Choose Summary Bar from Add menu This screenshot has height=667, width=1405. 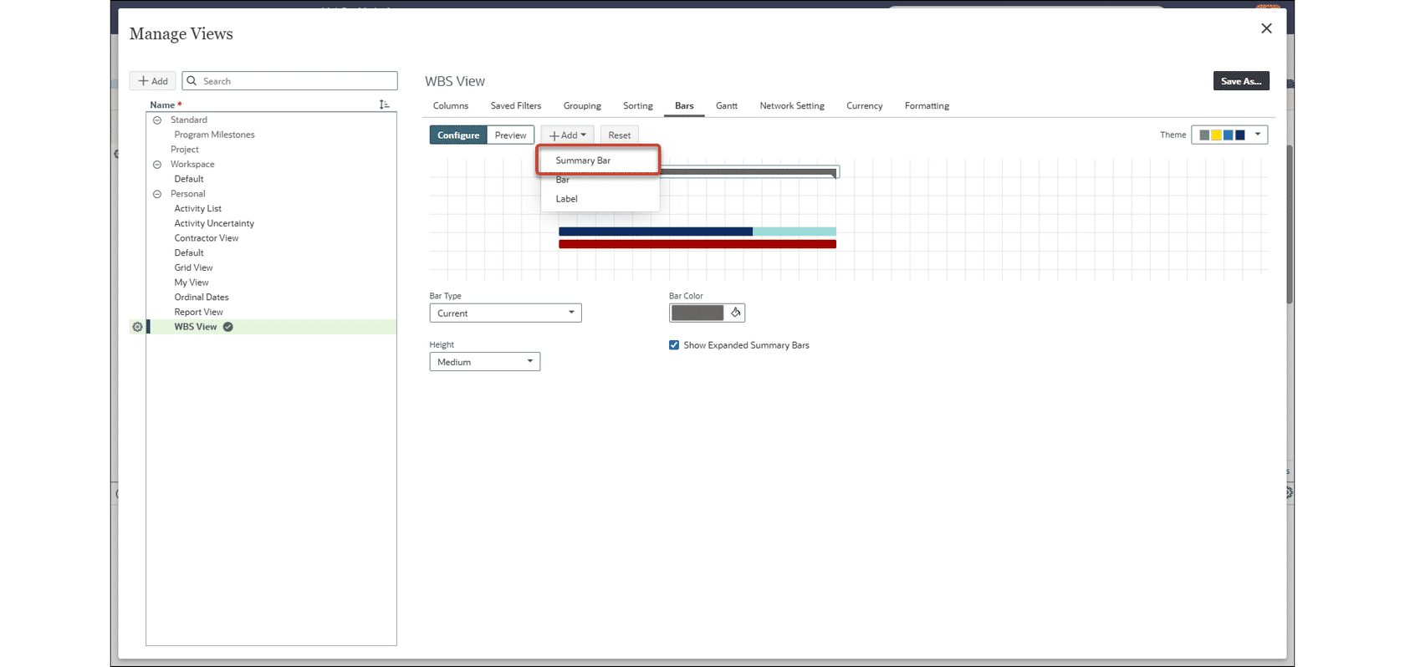point(584,160)
